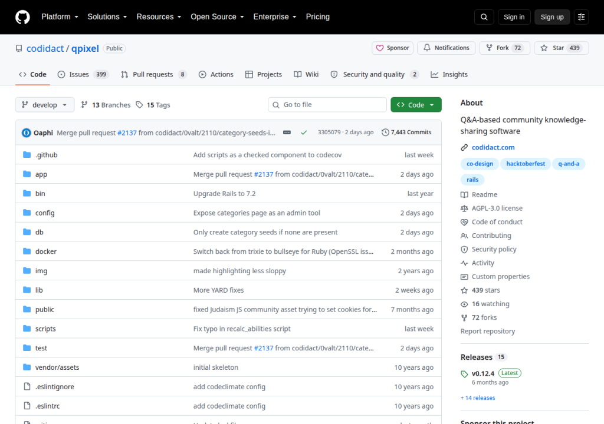Focus the Go to file search field
The height and width of the screenshot is (424, 604).
(327, 105)
